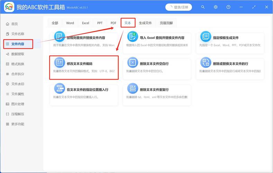Open 删除文本文件重复行 title

[154, 90]
